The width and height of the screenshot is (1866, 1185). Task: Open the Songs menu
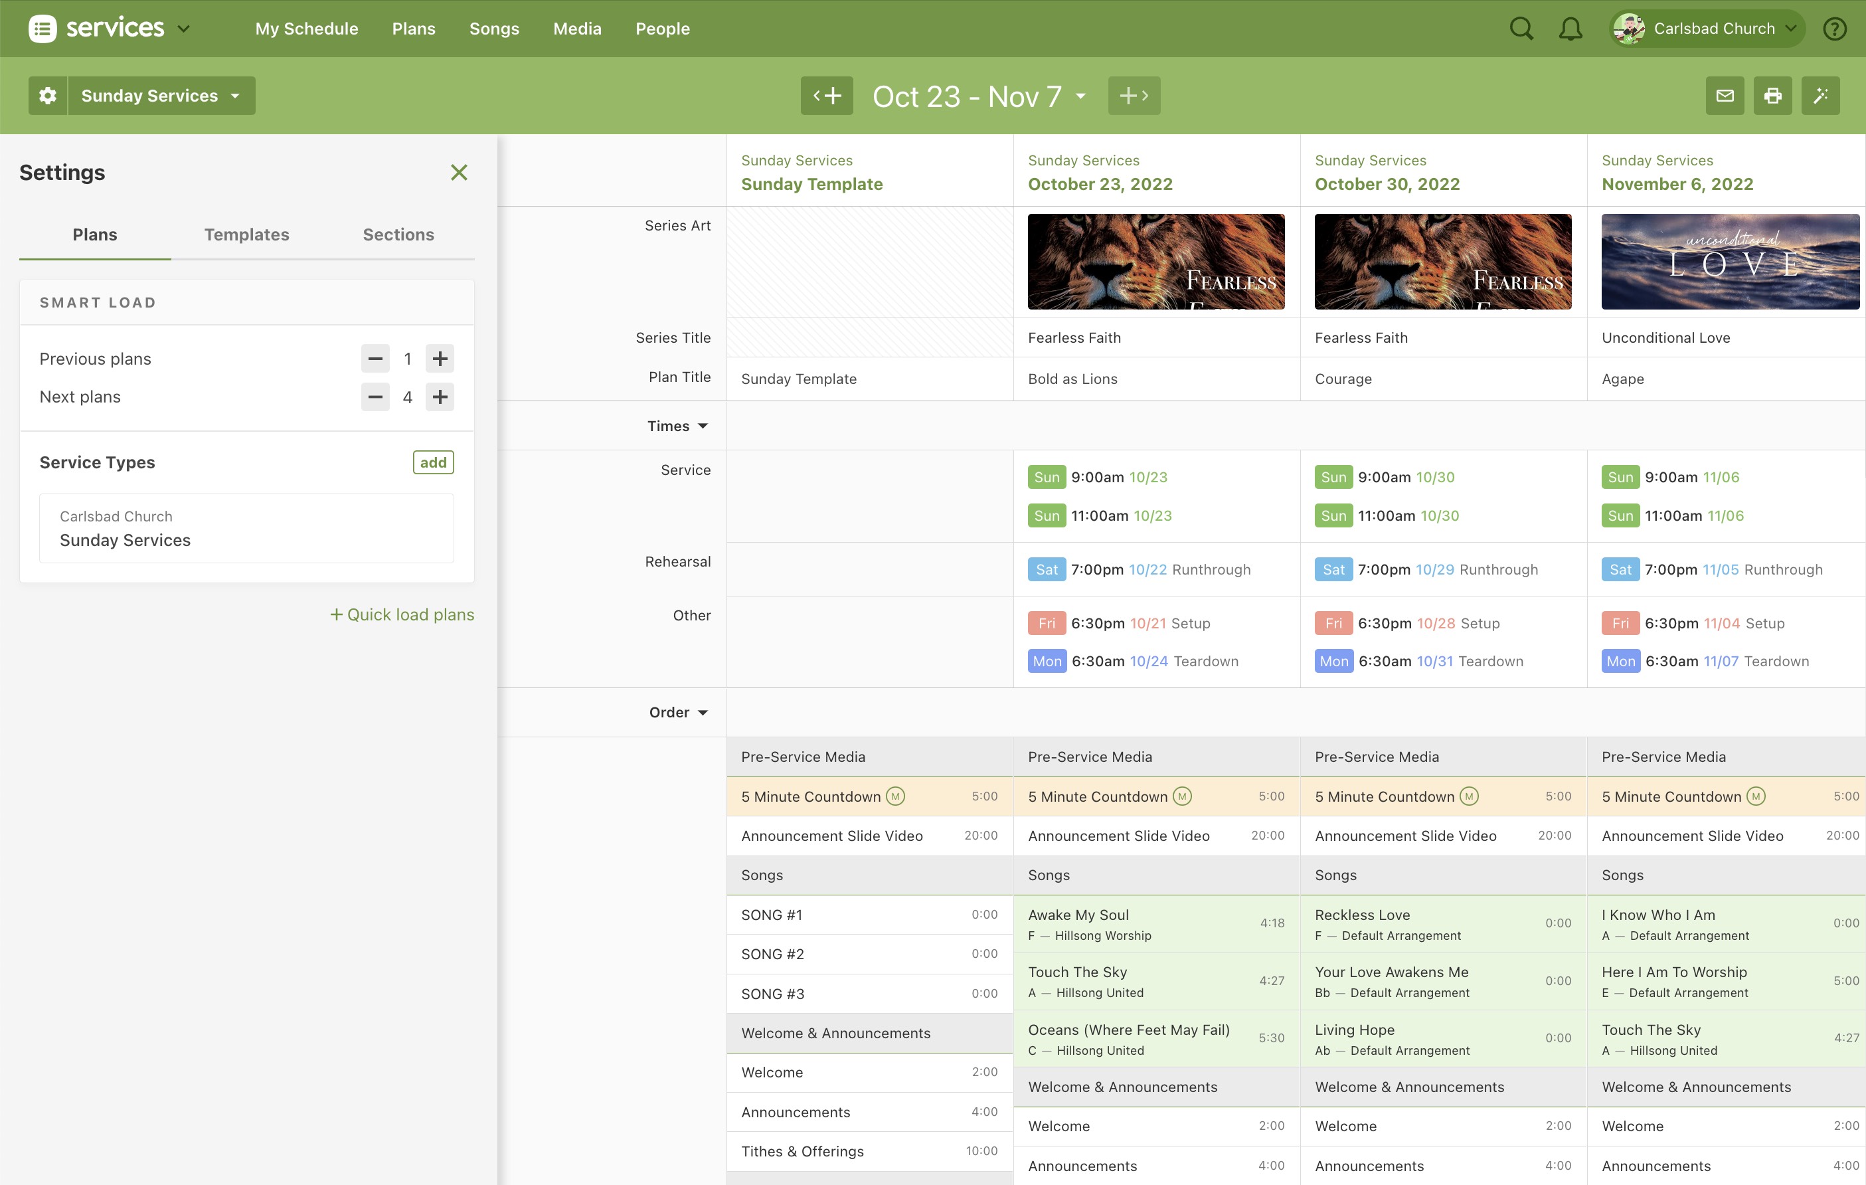pos(493,29)
